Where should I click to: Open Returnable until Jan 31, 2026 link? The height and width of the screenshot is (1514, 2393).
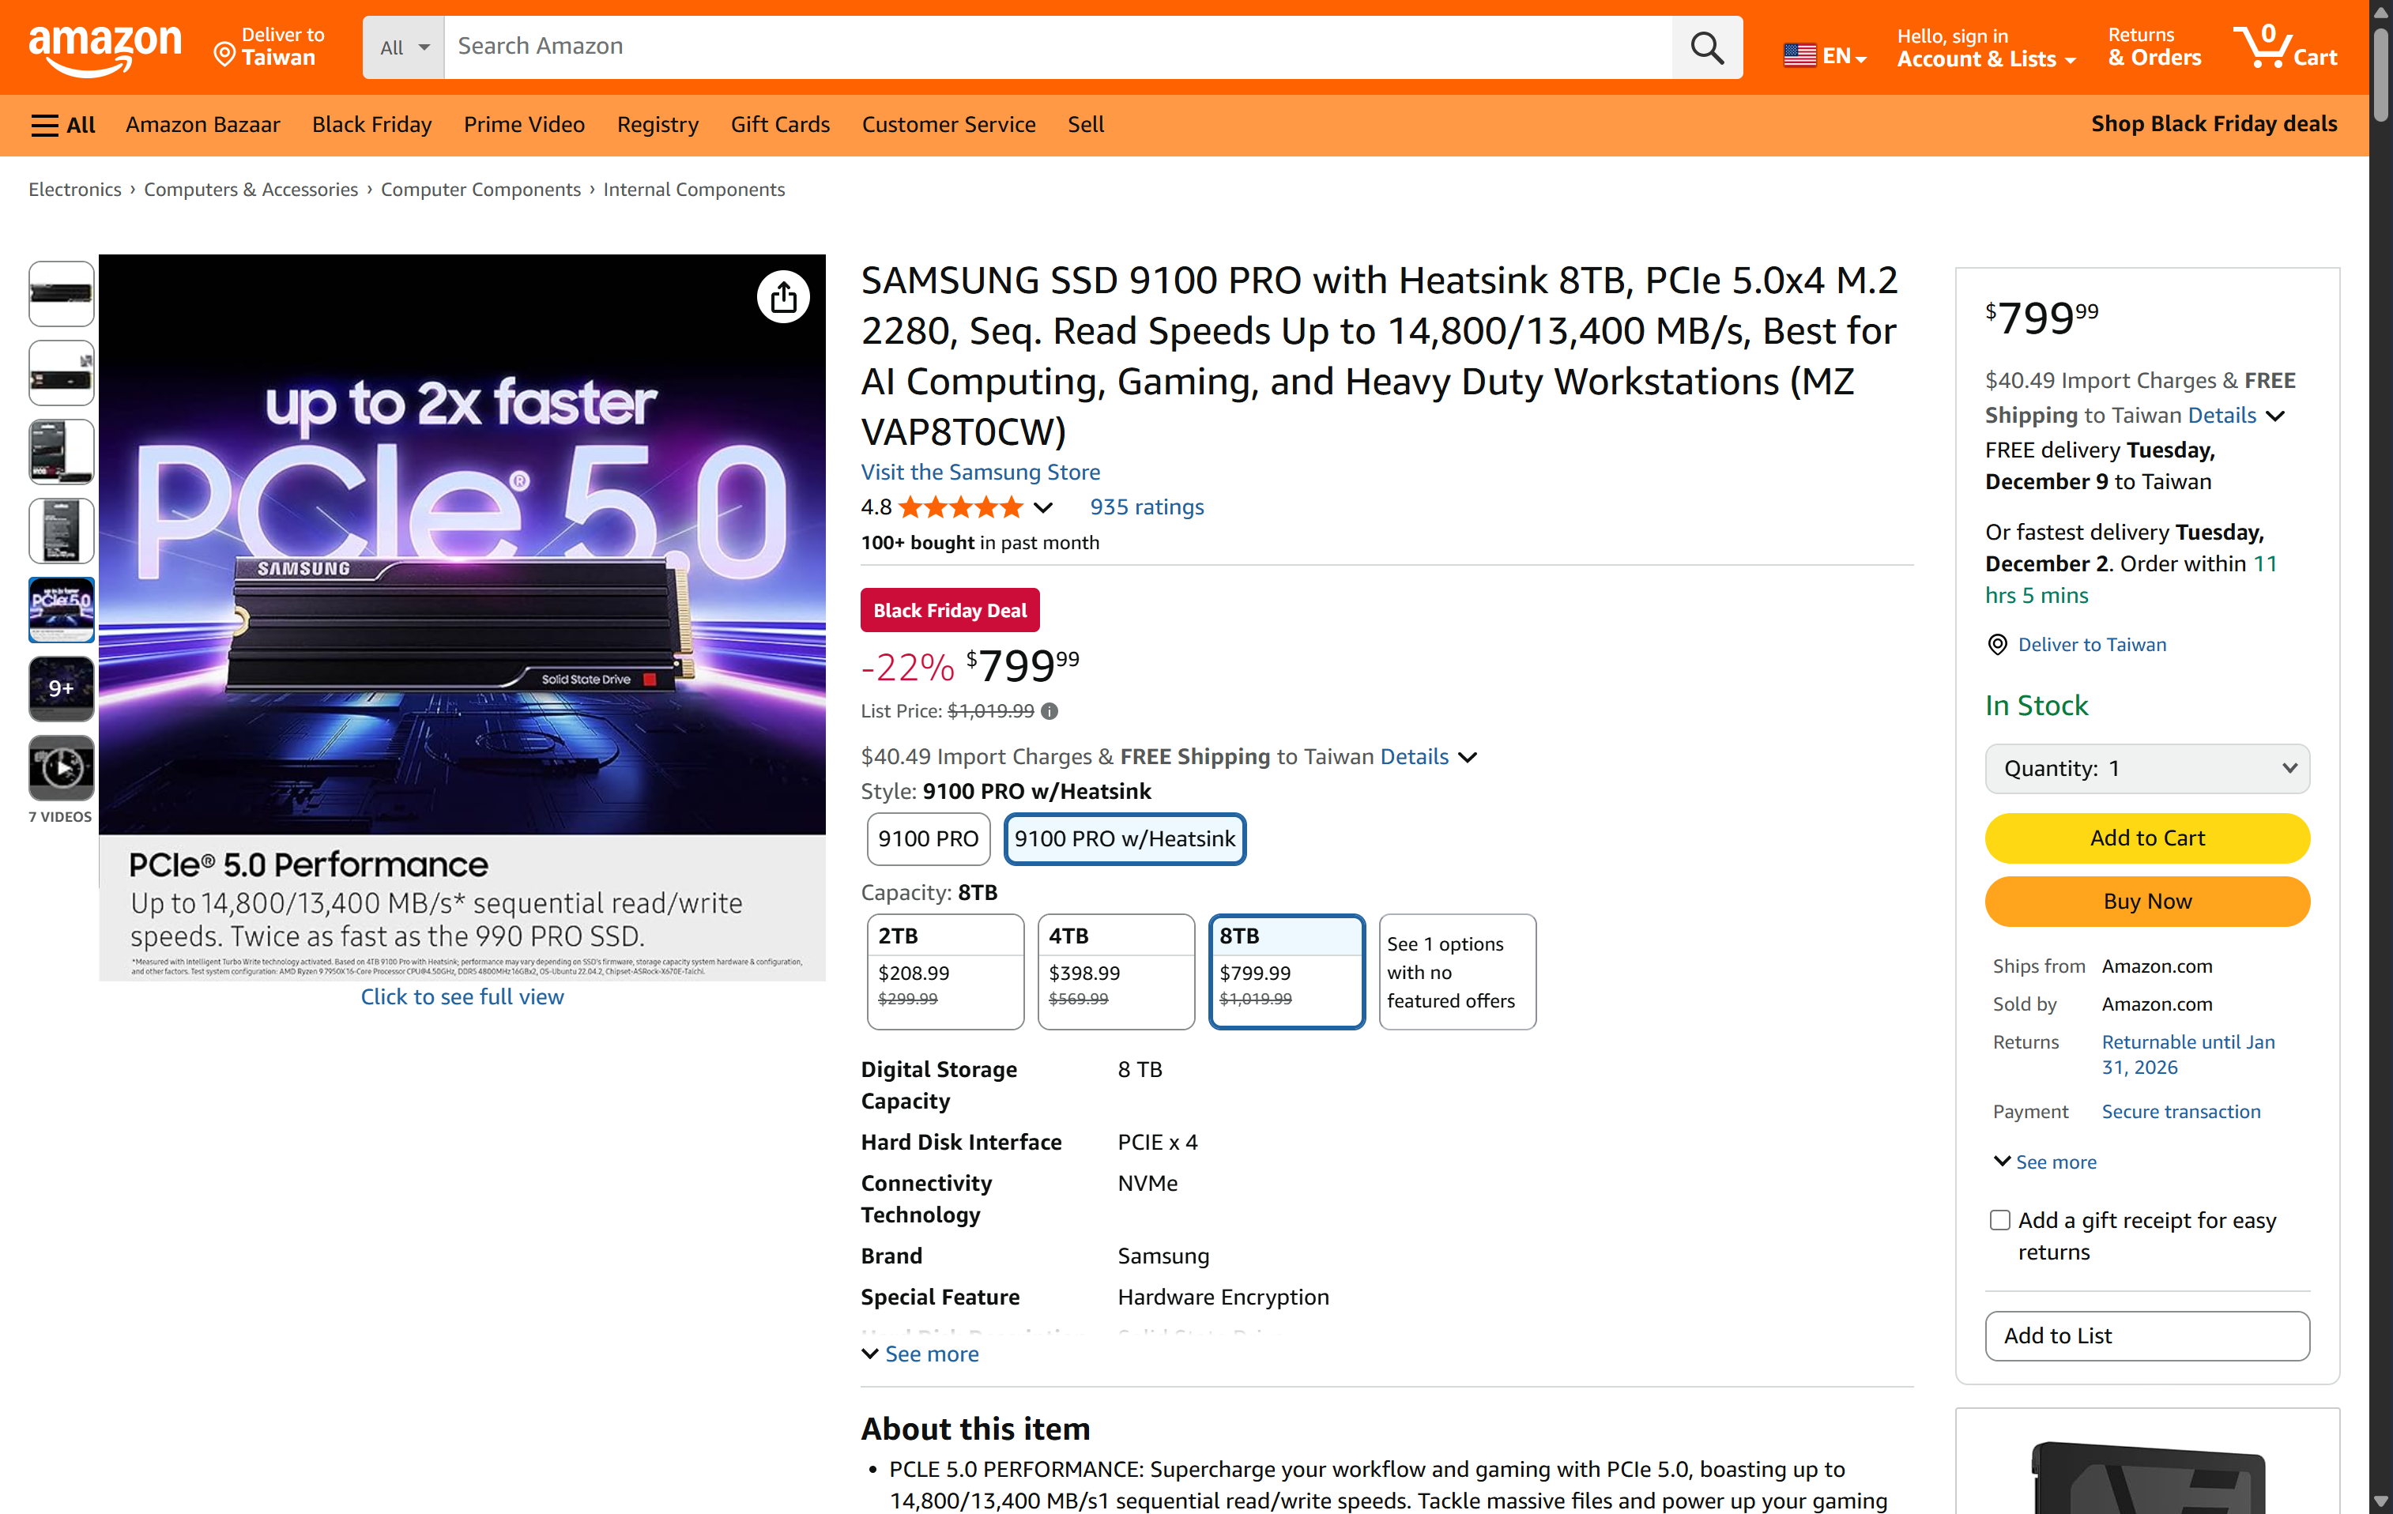tap(2188, 1054)
